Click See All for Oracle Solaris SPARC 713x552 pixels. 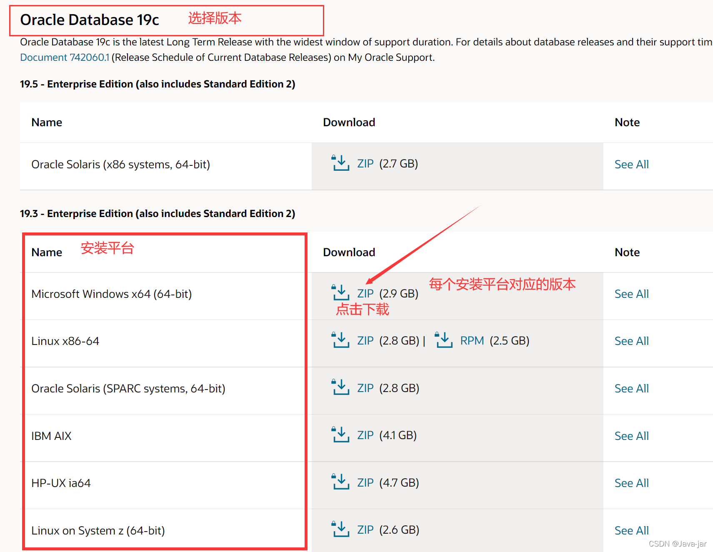[631, 388]
